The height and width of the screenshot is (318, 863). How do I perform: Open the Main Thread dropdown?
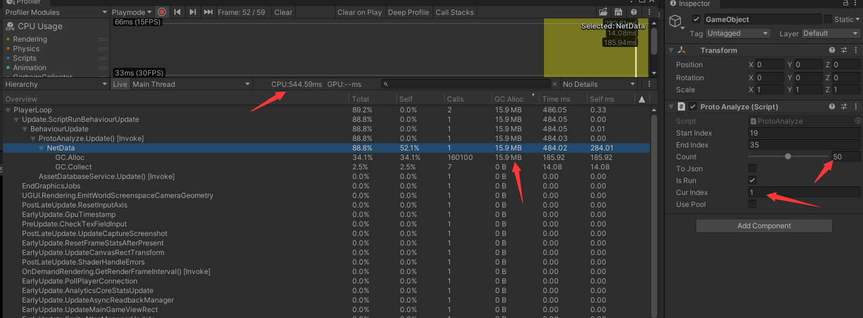click(191, 84)
